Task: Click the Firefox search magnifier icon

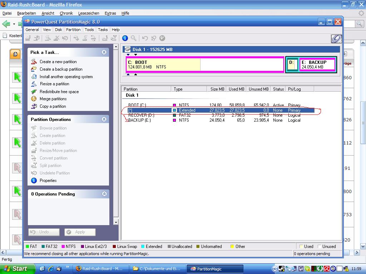Action: click(359, 24)
